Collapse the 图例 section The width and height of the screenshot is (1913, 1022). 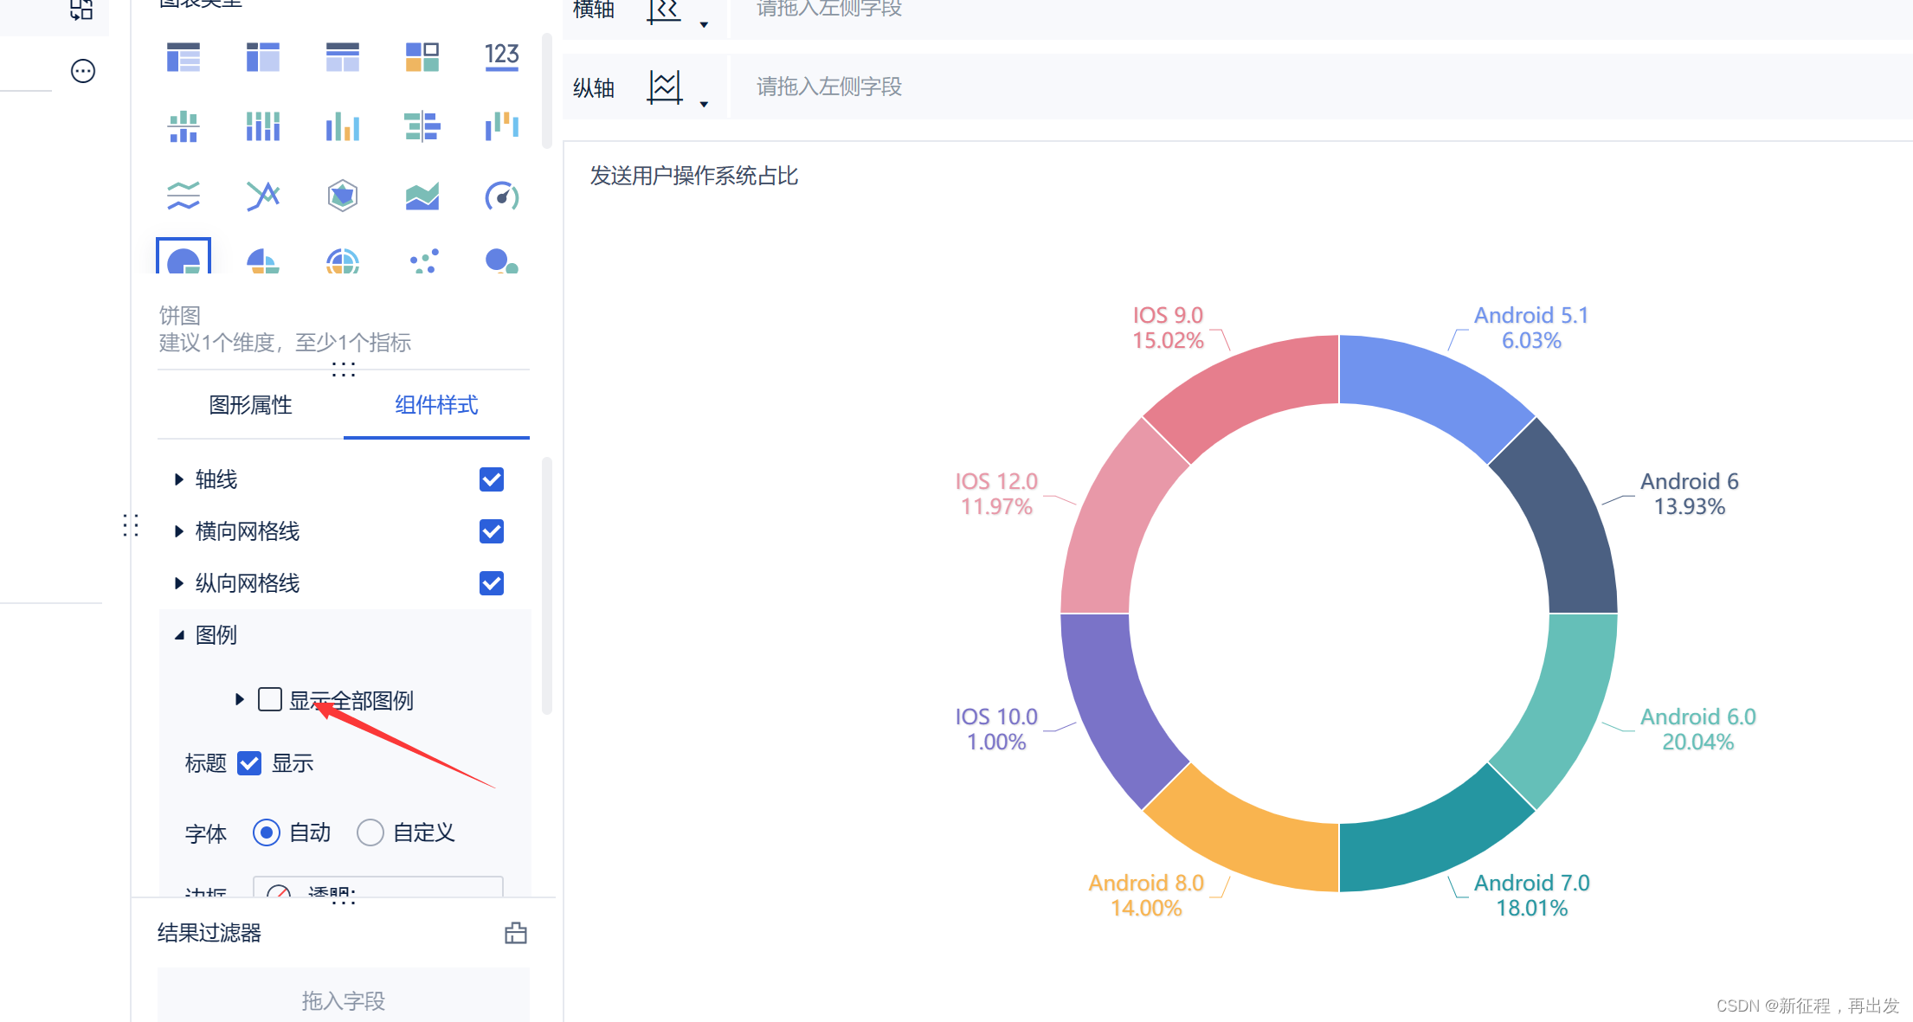point(179,635)
